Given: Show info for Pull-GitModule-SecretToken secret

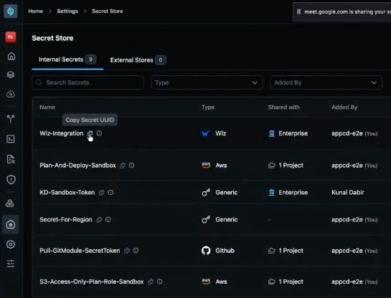Looking at the screenshot, I should click(x=136, y=251).
